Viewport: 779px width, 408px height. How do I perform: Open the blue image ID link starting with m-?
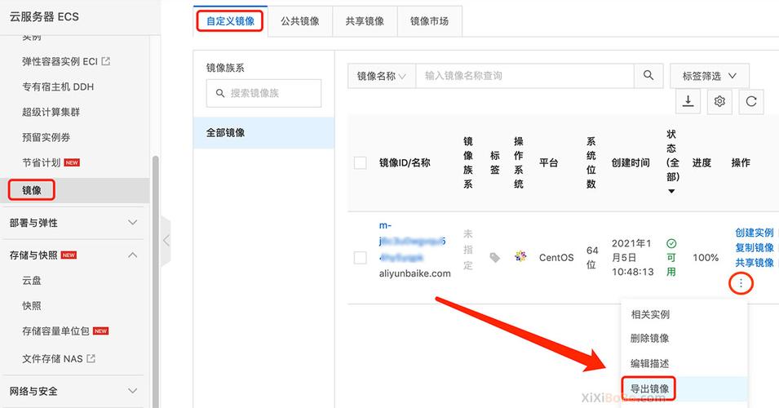[412, 242]
